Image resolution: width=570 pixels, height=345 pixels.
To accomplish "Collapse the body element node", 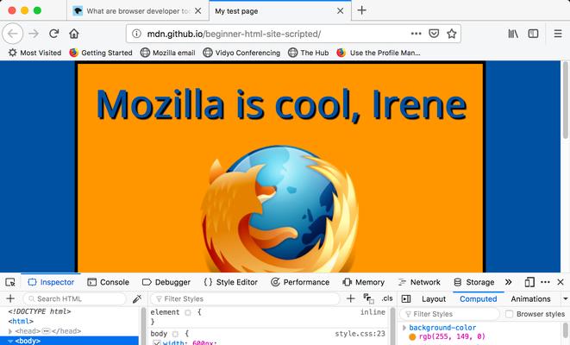I will coord(10,341).
